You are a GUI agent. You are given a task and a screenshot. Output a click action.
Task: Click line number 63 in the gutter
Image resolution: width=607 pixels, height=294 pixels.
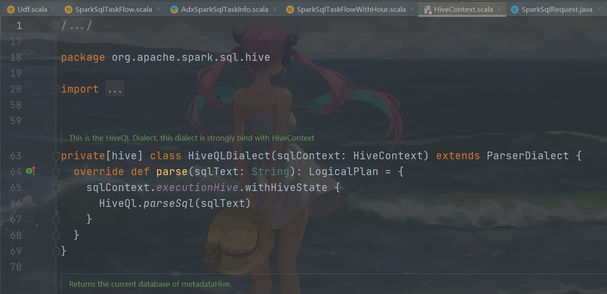tap(16, 156)
